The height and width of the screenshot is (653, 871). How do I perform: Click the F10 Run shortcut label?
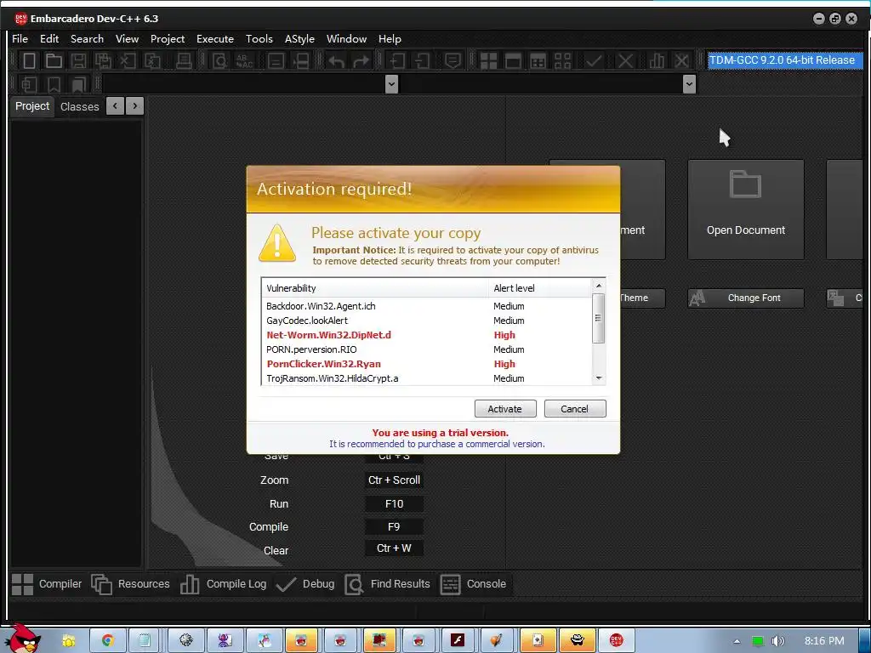click(x=394, y=503)
